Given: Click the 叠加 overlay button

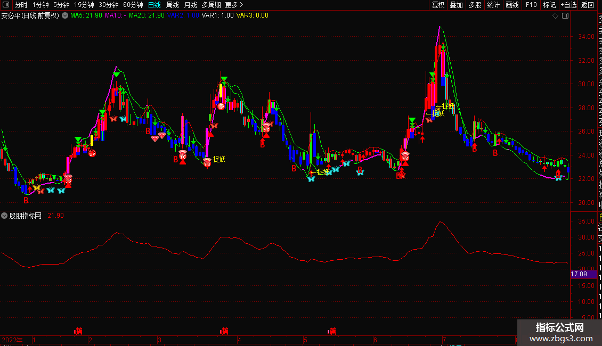Looking at the screenshot, I should (x=456, y=5).
